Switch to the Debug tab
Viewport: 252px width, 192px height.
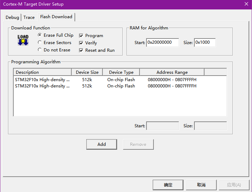coord(12,17)
